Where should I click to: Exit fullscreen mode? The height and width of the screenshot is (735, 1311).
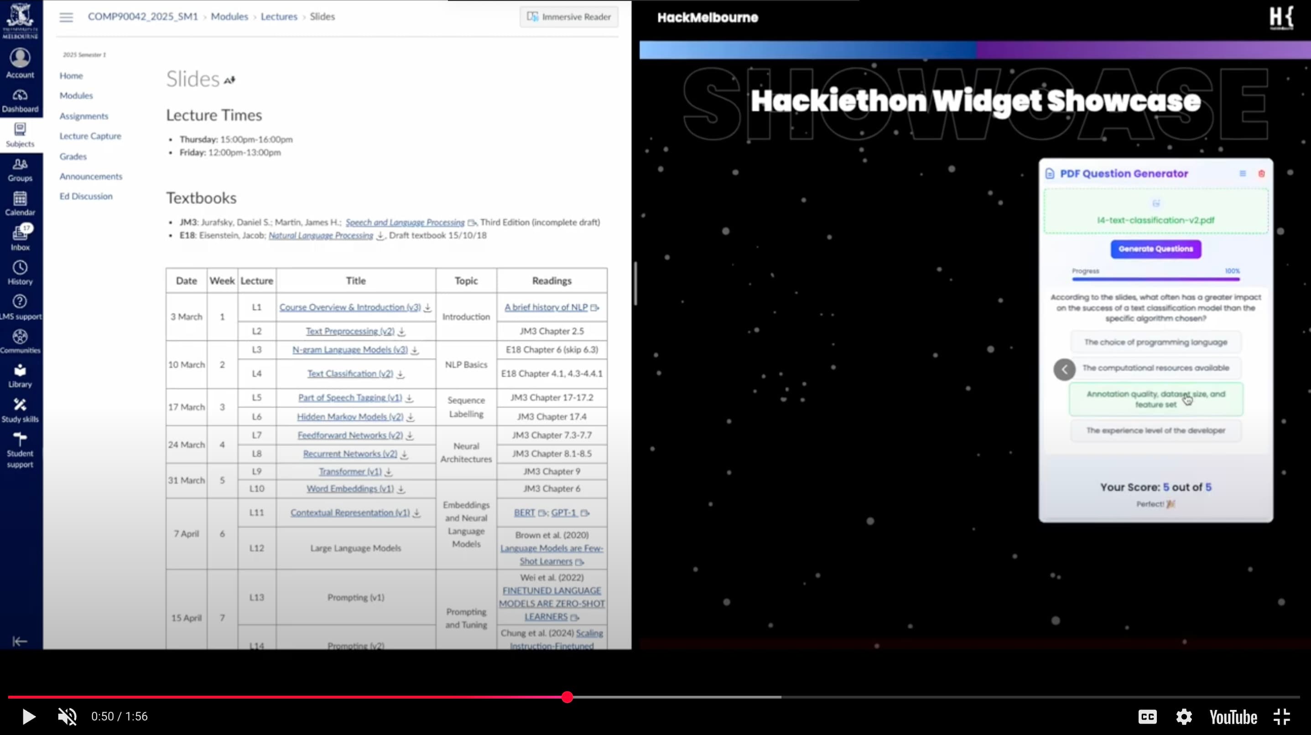pos(1281,717)
